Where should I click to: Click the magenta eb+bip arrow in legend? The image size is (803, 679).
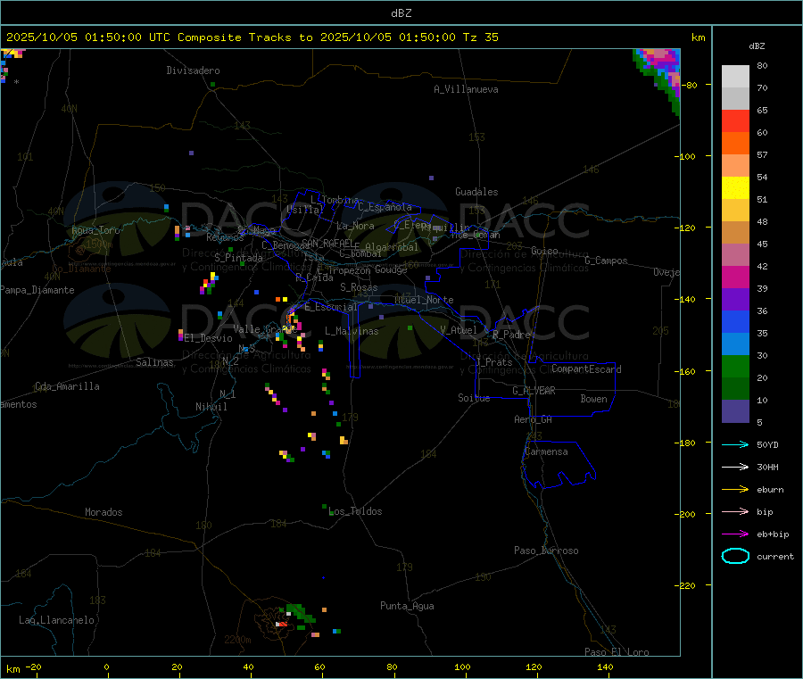tap(735, 534)
